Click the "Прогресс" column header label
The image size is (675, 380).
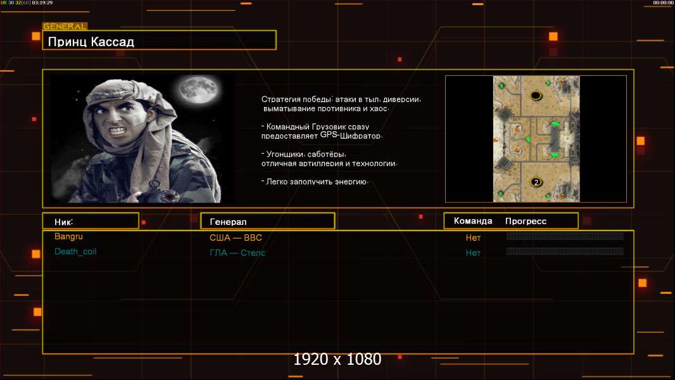point(526,221)
